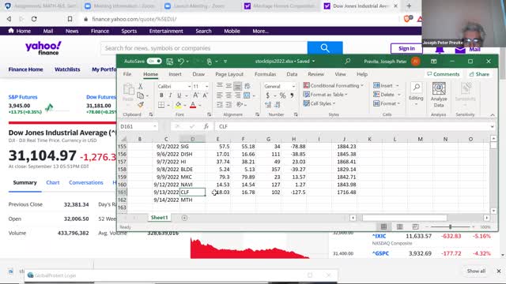The height and width of the screenshot is (284, 506).
Task: Click the Increase Decimal icon
Action: click(x=268, y=105)
